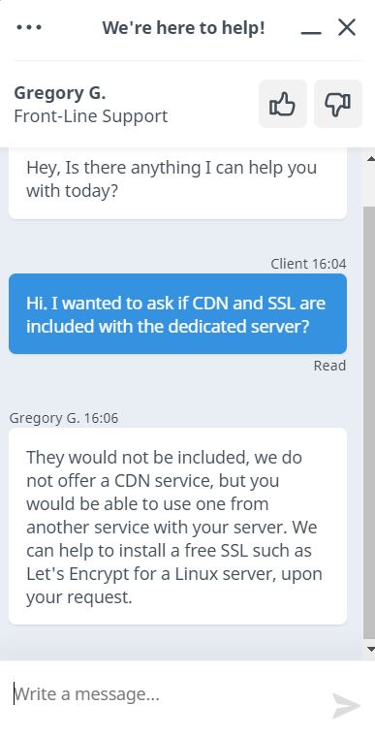Click the 'Read' status under client message
The height and width of the screenshot is (738, 375).
click(329, 366)
